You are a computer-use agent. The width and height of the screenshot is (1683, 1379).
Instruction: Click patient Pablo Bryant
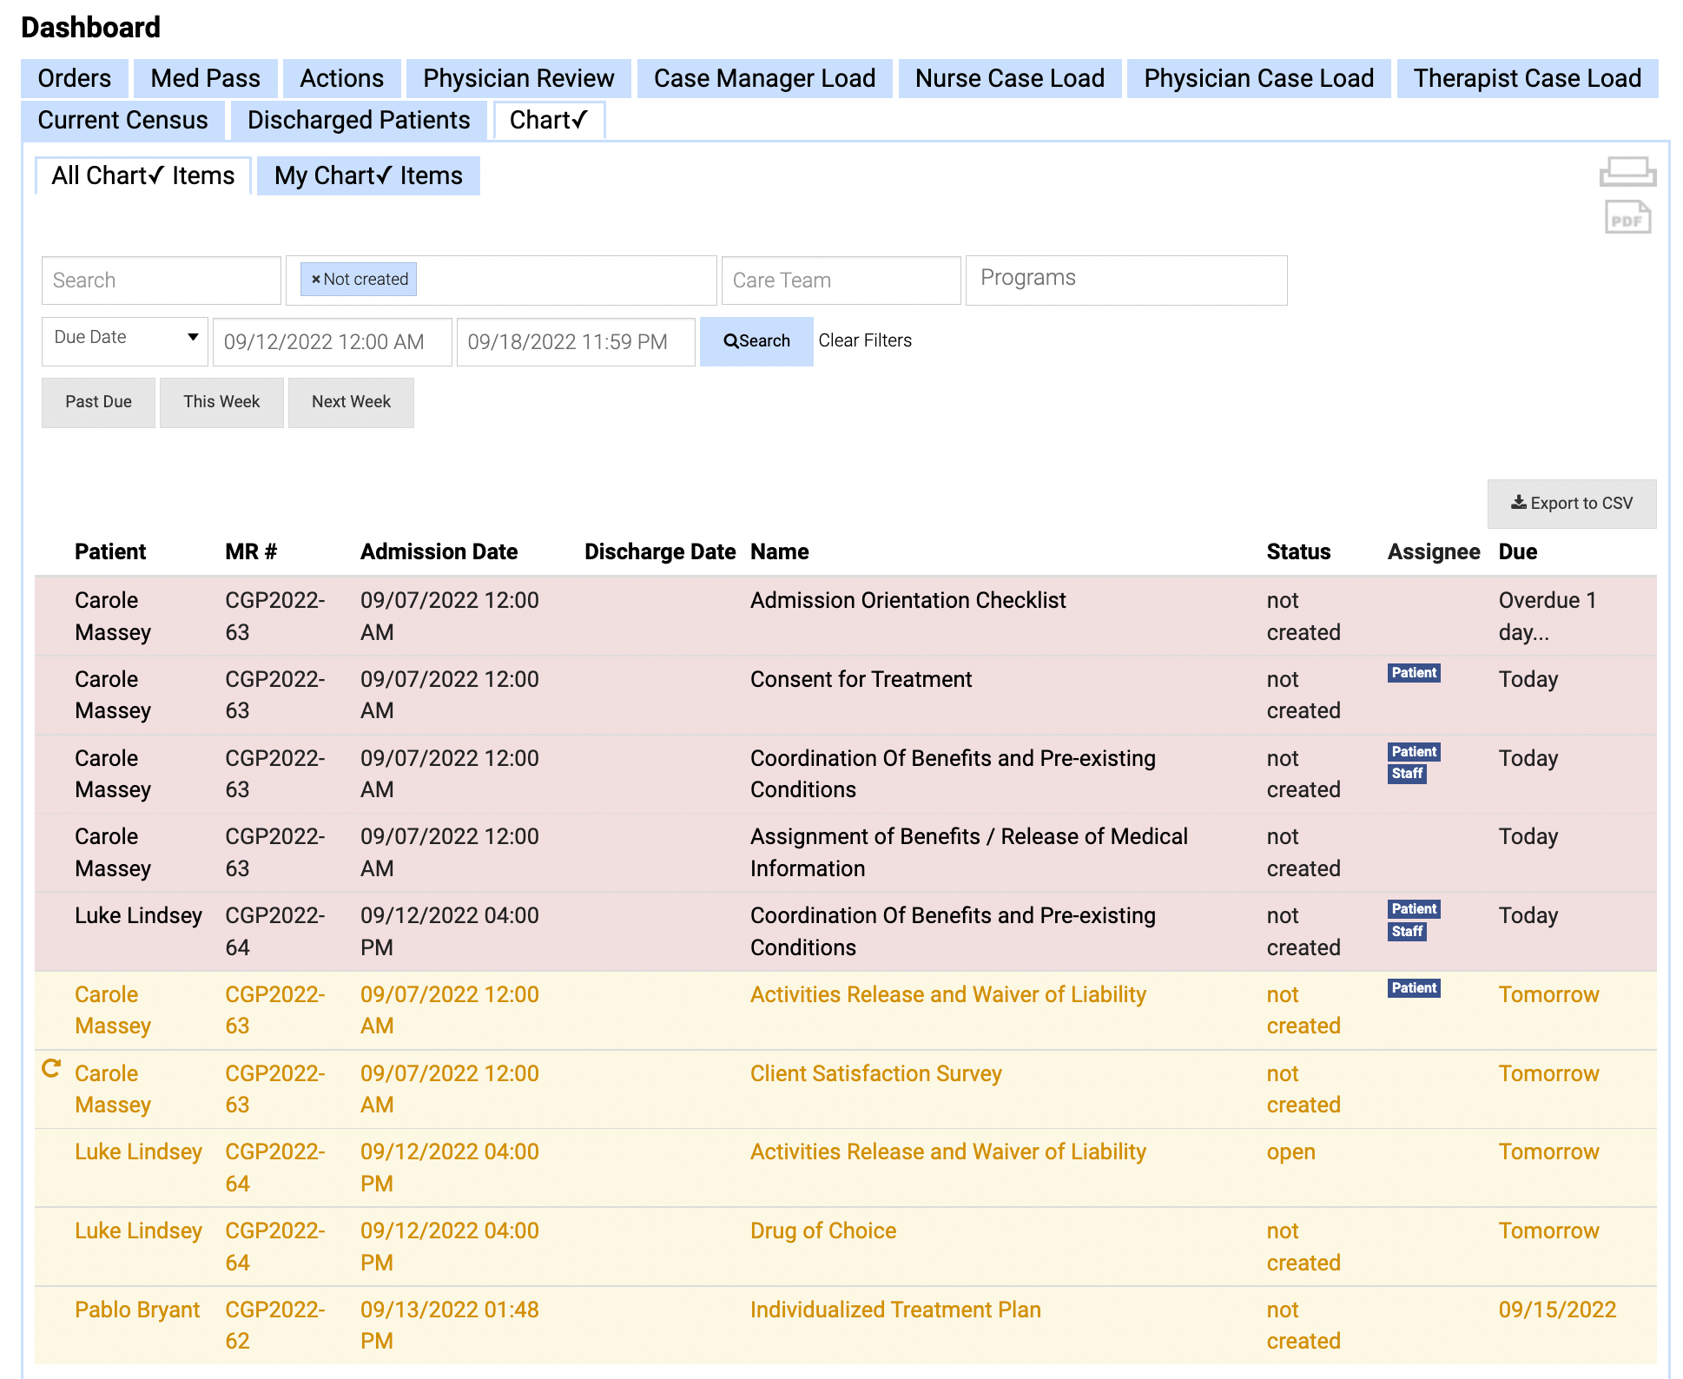point(137,1310)
